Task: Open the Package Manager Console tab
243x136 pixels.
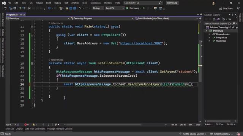Action: 60,129
